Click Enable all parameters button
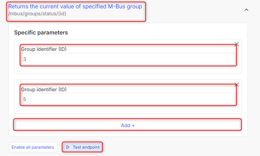 coord(33,147)
